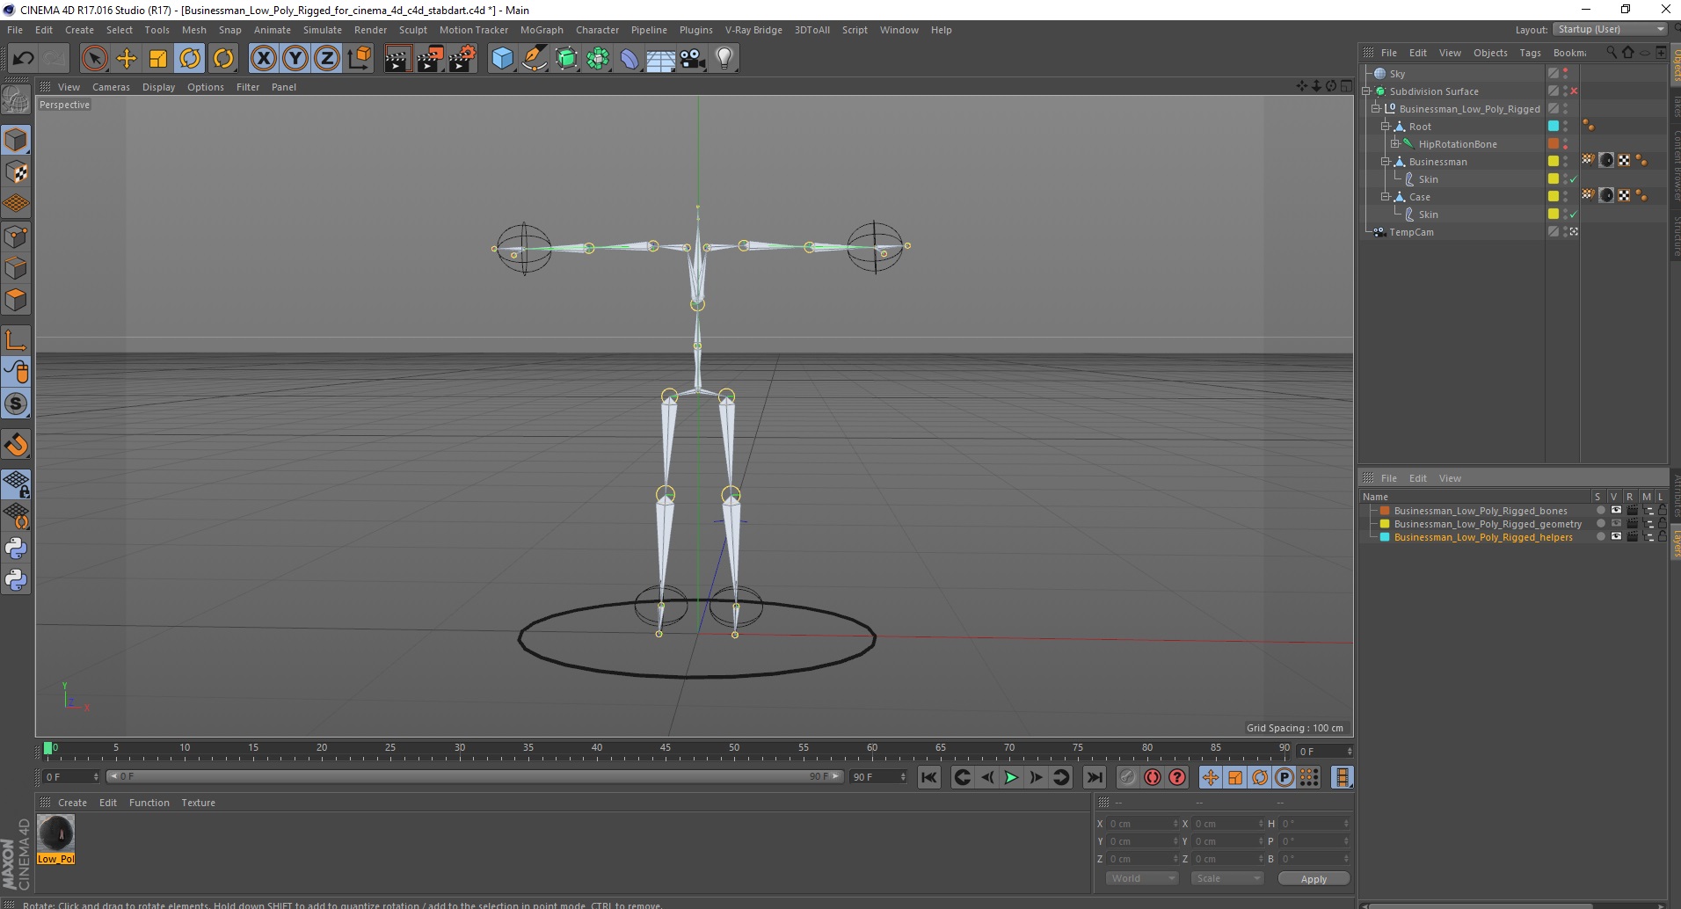
Task: Toggle coordinate system icon
Action: click(x=359, y=59)
